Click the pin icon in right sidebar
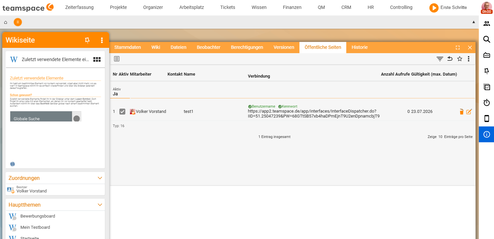The width and height of the screenshot is (494, 239). tap(487, 71)
